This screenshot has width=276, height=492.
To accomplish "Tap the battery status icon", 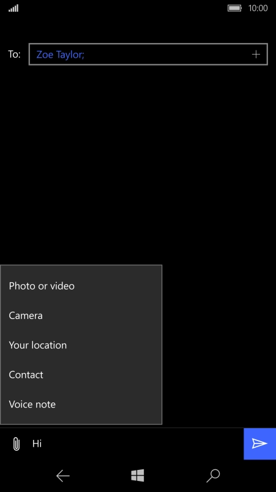I will click(234, 8).
